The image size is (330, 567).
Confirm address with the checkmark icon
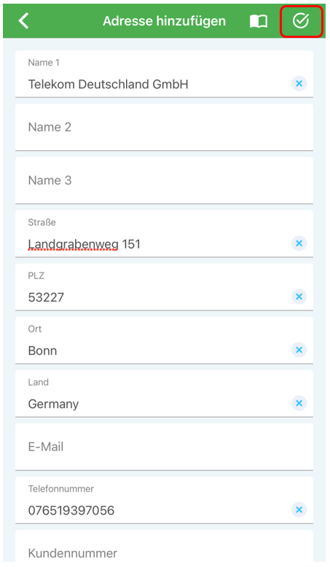301,20
